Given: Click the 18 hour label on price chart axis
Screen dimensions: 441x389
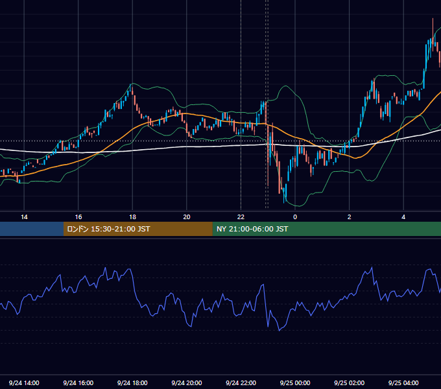Looking at the screenshot, I should (132, 217).
